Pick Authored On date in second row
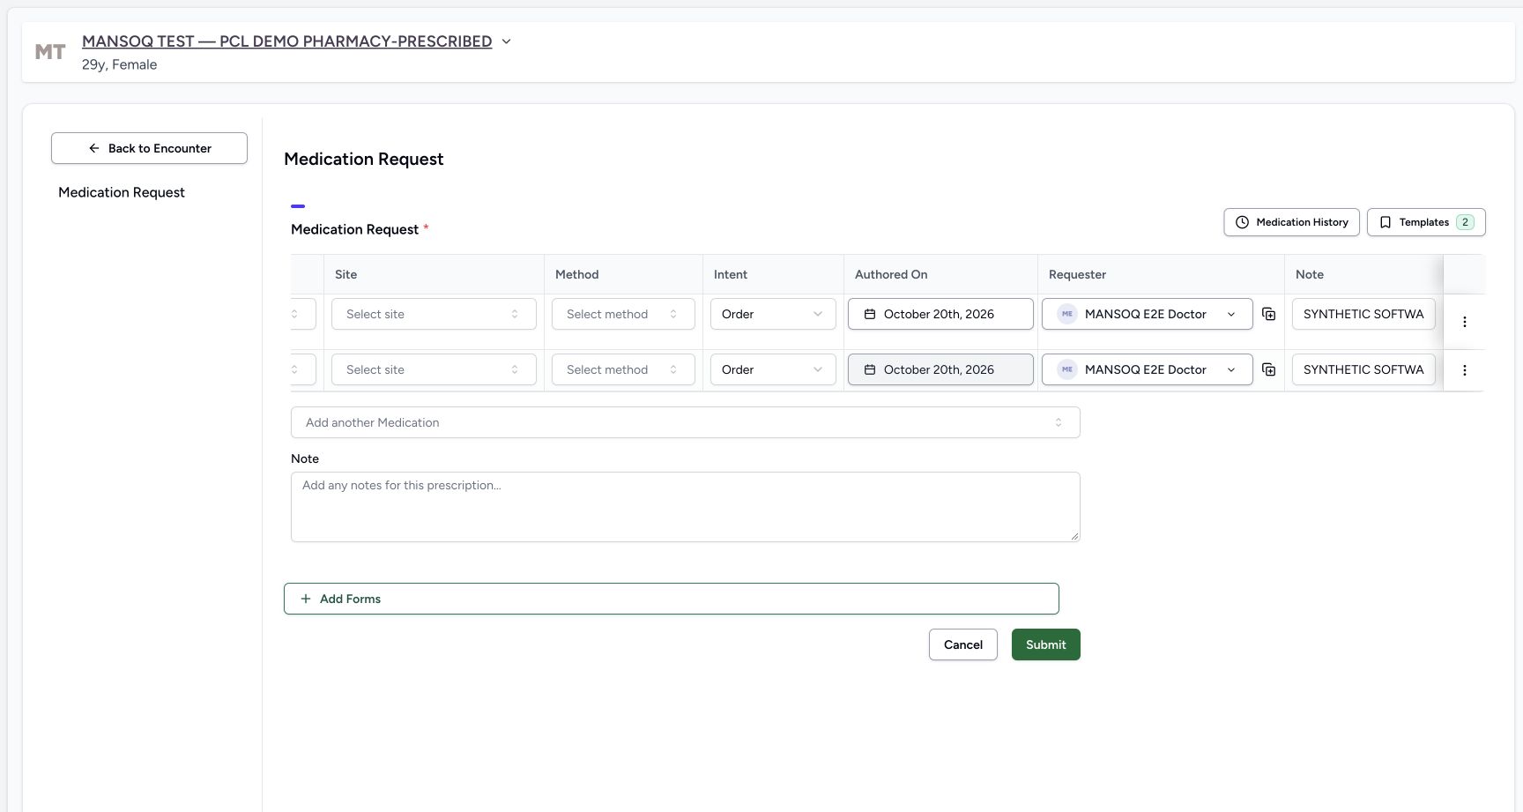Screen dimensions: 1523x812 coord(940,369)
